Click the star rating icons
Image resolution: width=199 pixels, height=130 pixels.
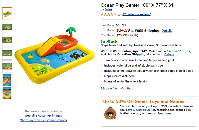(109, 14)
